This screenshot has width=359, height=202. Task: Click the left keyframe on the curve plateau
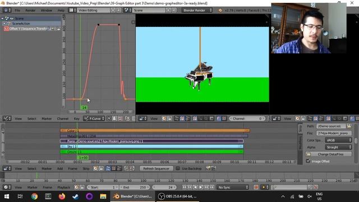click(x=98, y=25)
